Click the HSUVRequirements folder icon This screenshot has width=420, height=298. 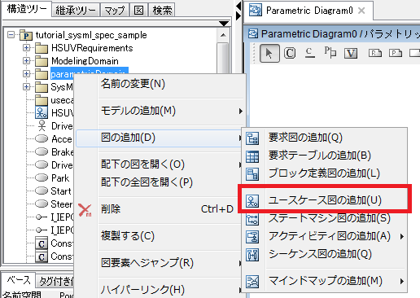tap(42, 48)
